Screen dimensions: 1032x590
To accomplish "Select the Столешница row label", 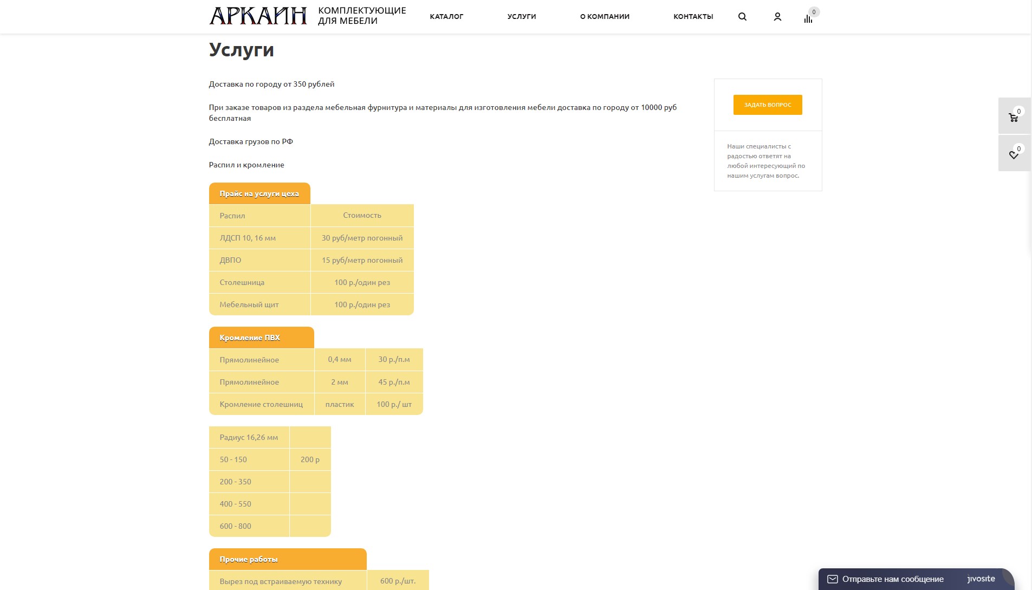I will (259, 282).
